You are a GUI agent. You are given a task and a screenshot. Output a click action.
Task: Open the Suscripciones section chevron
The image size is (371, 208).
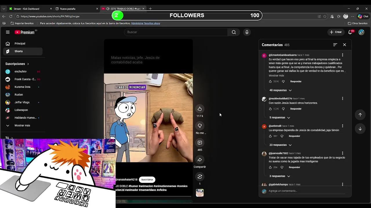click(28, 64)
